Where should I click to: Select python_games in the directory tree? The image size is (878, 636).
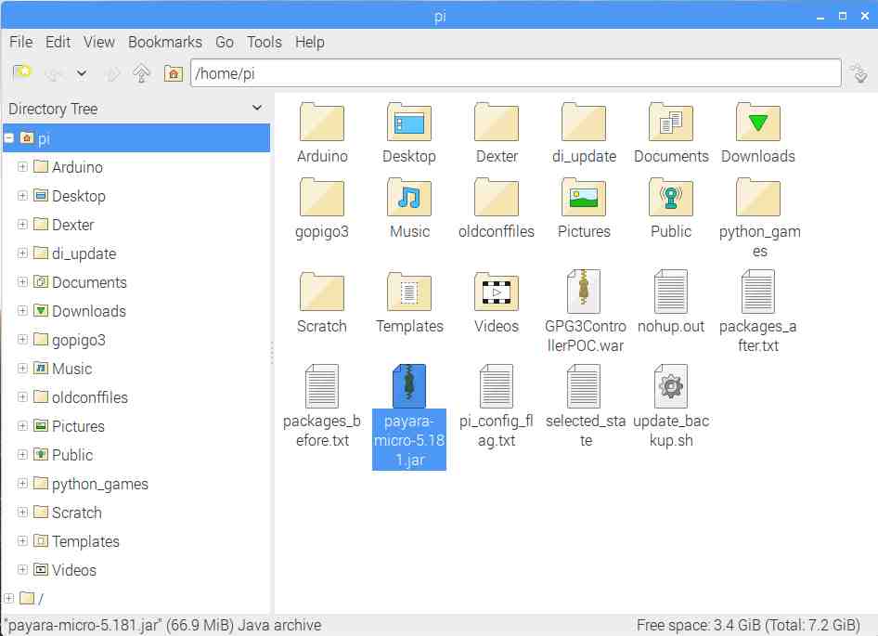pyautogui.click(x=99, y=484)
